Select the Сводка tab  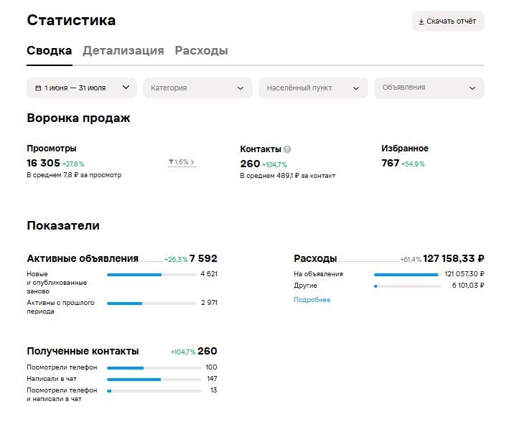tap(50, 50)
